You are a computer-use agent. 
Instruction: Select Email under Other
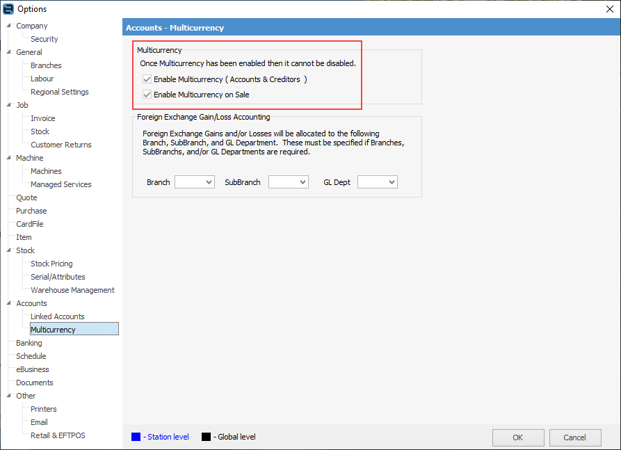(x=39, y=422)
